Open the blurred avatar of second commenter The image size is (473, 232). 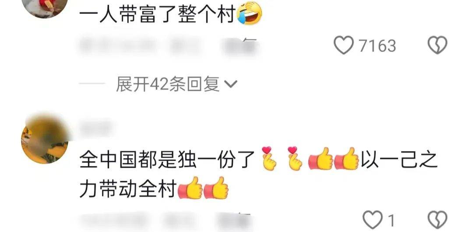click(45, 140)
